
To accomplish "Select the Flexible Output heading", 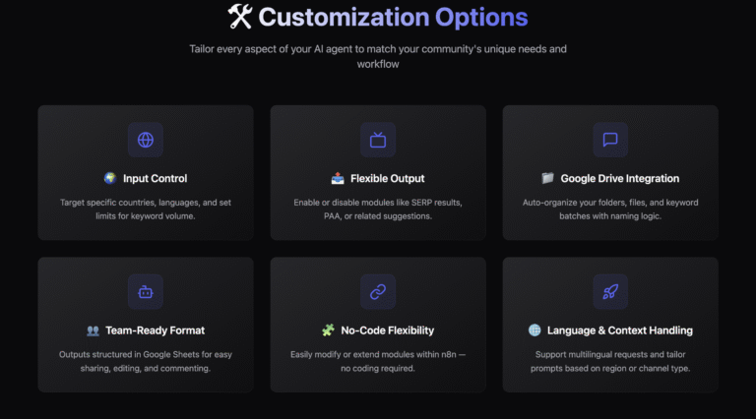I will pyautogui.click(x=387, y=179).
